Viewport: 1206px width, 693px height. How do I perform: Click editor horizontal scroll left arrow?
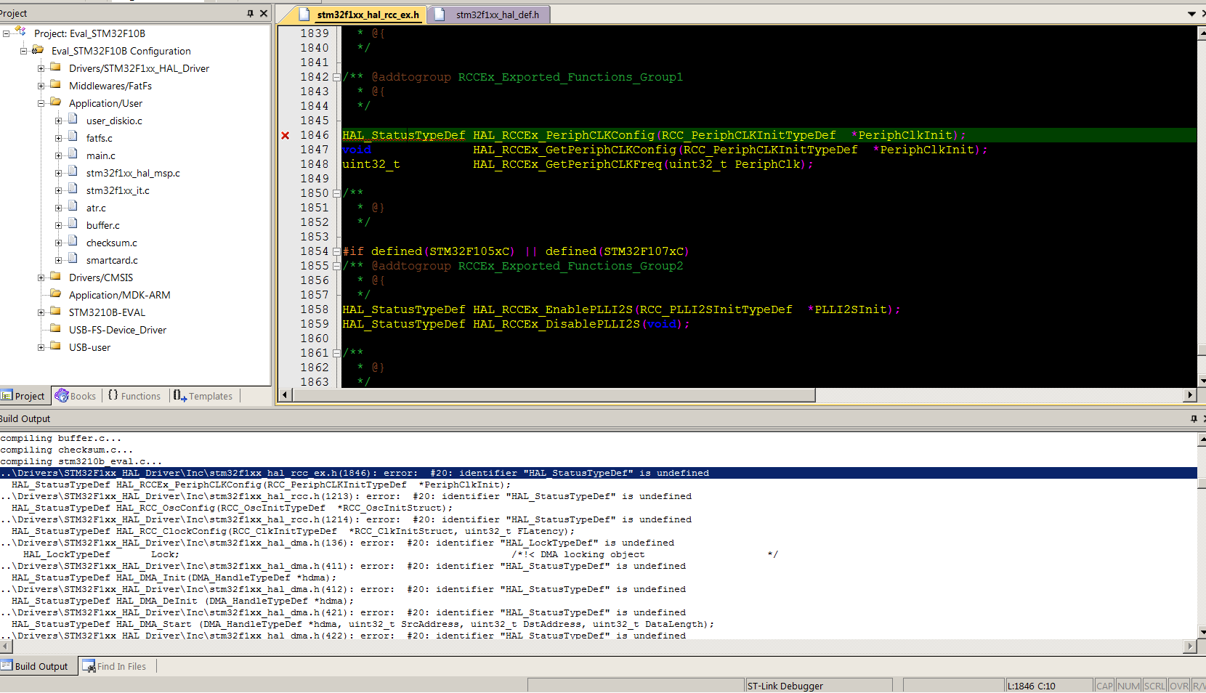pos(286,395)
